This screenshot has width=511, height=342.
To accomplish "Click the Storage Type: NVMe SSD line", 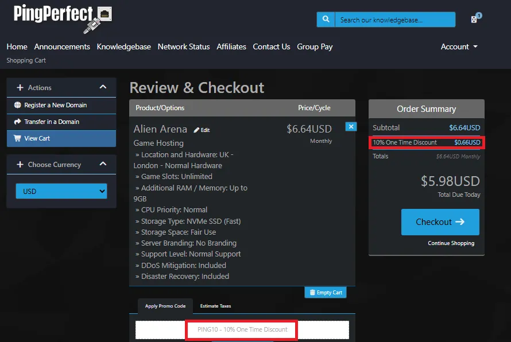I will [188, 221].
